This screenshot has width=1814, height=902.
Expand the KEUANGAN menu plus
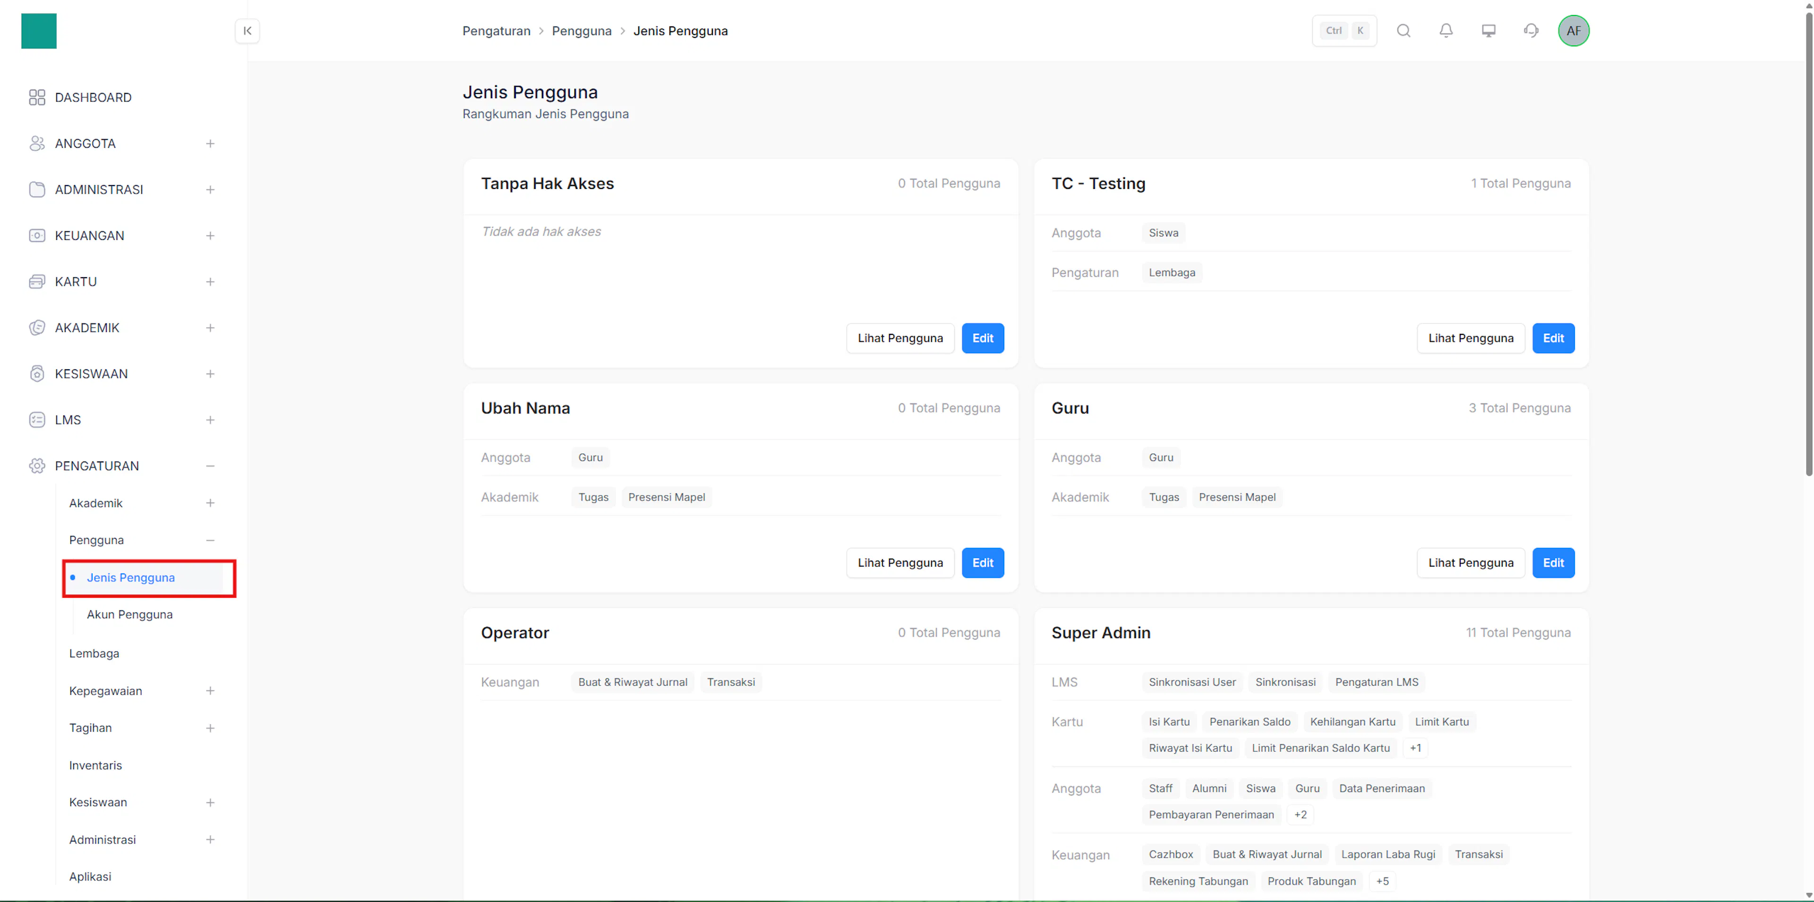(210, 236)
